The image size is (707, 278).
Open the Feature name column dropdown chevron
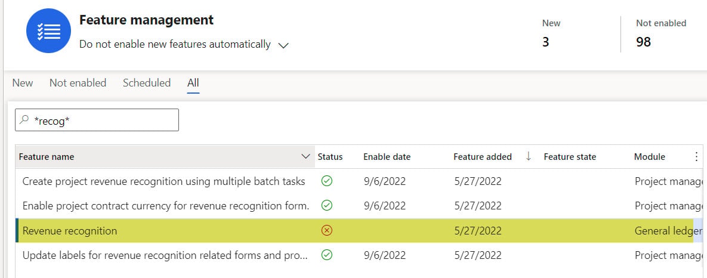pyautogui.click(x=305, y=157)
